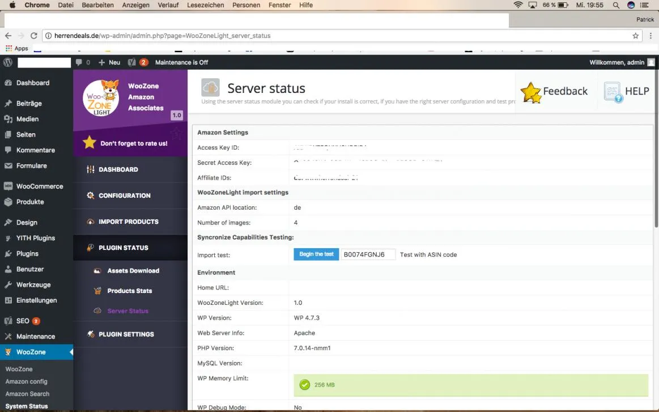Image resolution: width=659 pixels, height=412 pixels.
Task: Click the Plugins plug icon
Action: point(8,253)
